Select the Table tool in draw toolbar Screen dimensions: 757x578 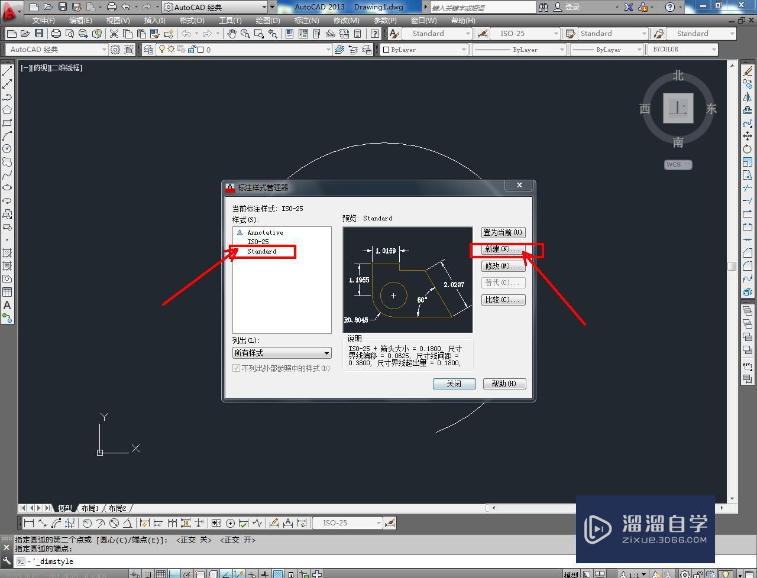pyautogui.click(x=7, y=292)
